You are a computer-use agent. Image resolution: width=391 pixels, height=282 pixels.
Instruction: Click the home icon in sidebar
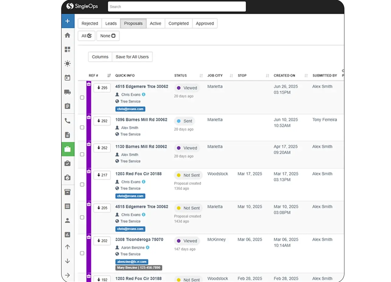pyautogui.click(x=68, y=35)
